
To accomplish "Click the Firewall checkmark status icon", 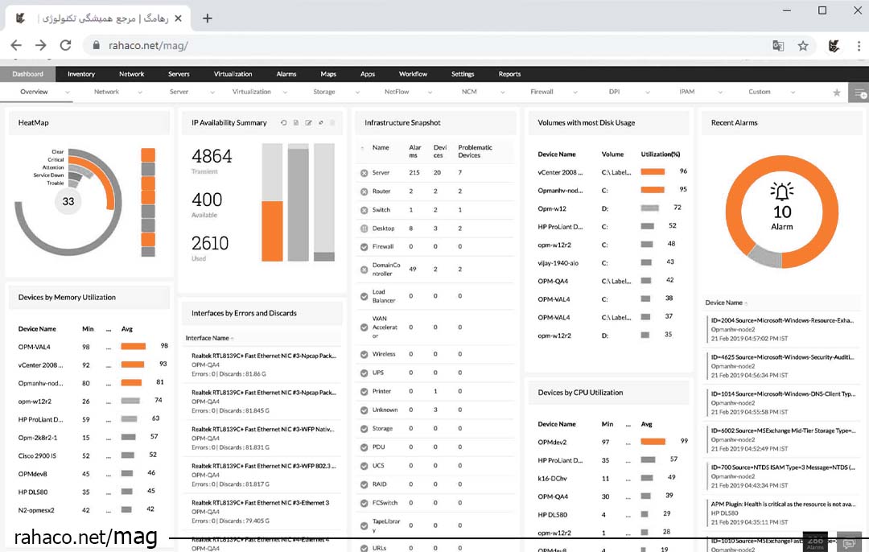I will click(x=364, y=247).
